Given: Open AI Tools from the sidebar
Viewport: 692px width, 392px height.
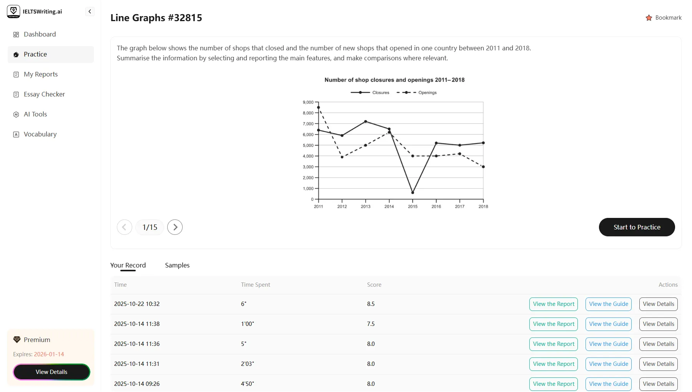Looking at the screenshot, I should 35,114.
